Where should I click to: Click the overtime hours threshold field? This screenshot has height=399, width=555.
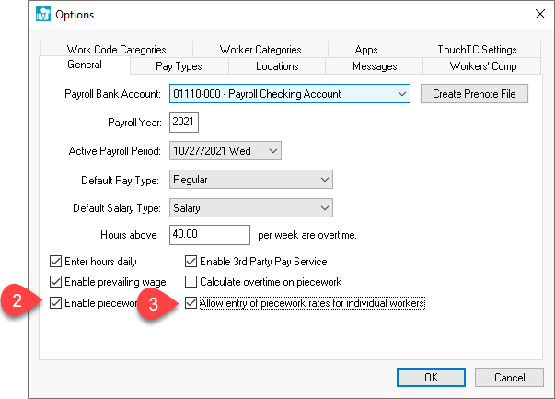(210, 235)
